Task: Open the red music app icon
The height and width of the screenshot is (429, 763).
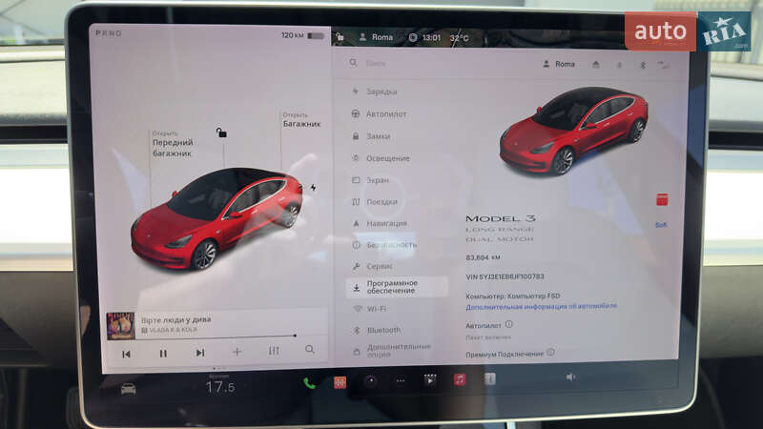Action: pyautogui.click(x=460, y=379)
